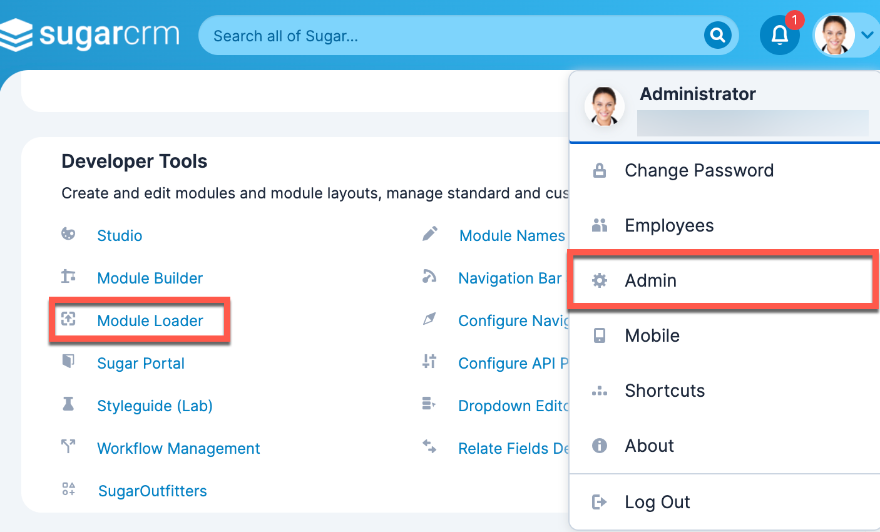Click the search magnifier button
The width and height of the screenshot is (880, 532).
point(717,35)
